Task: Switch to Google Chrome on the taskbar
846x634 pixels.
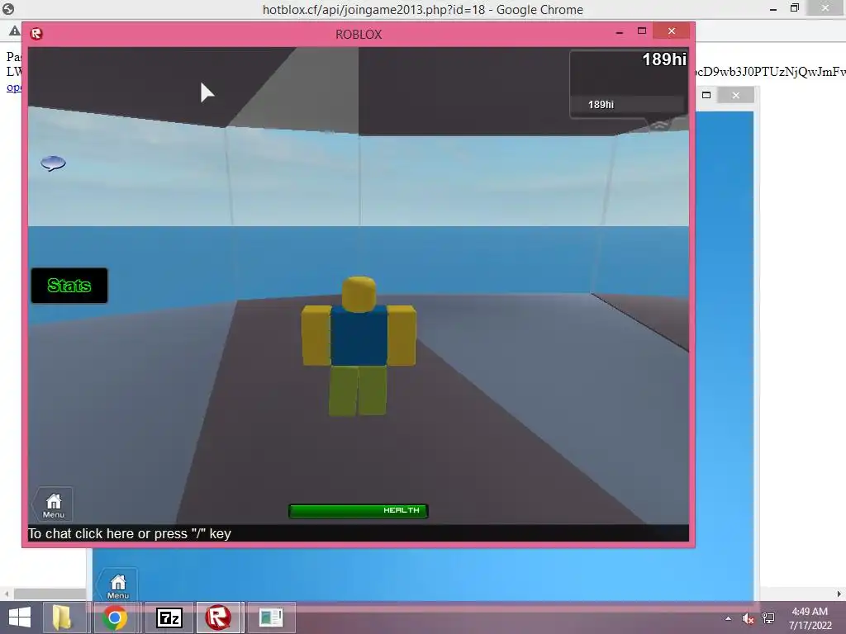Action: [114, 617]
